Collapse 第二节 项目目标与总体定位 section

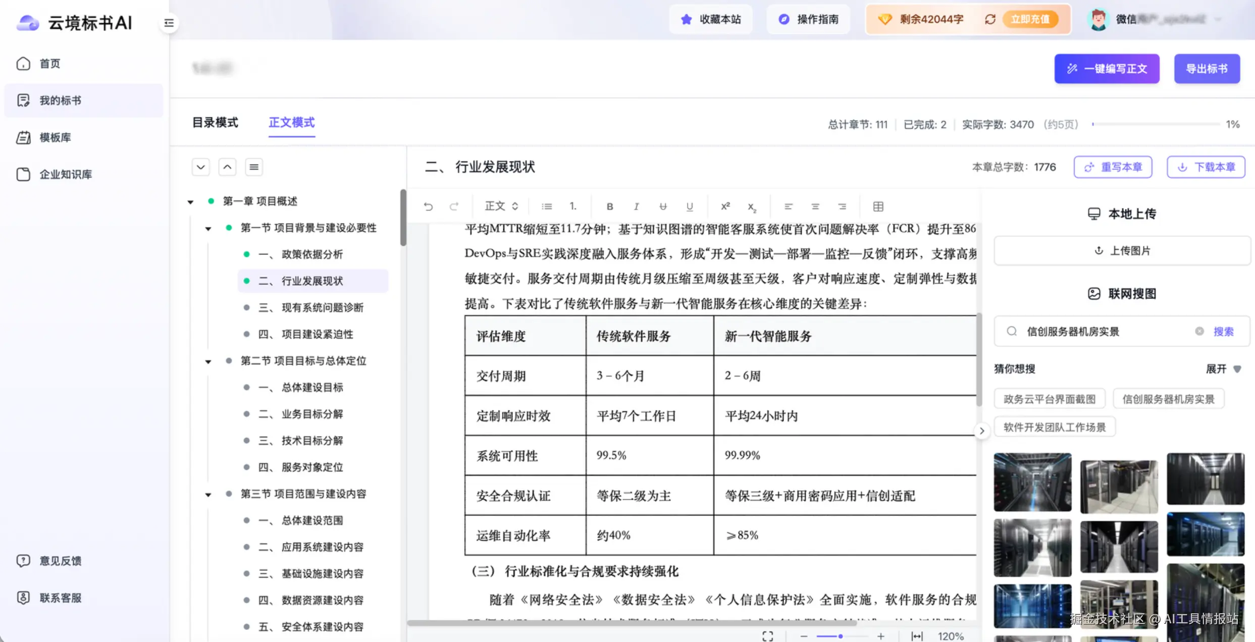[x=208, y=361]
